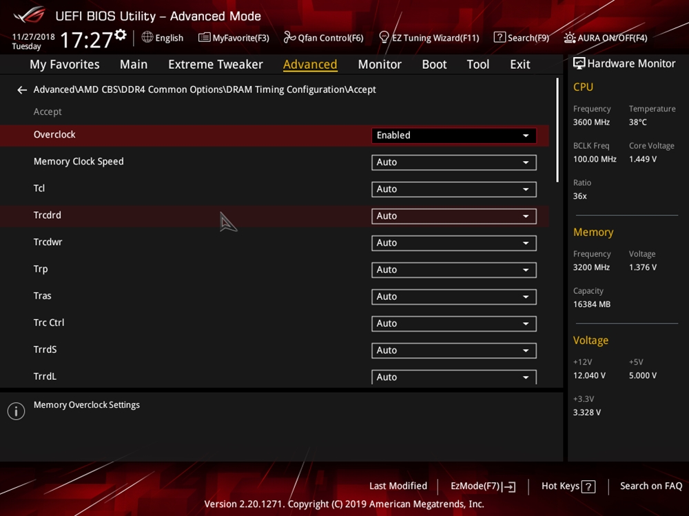This screenshot has width=689, height=516.
Task: Open the Trc Ctrl dropdown
Action: (454, 323)
